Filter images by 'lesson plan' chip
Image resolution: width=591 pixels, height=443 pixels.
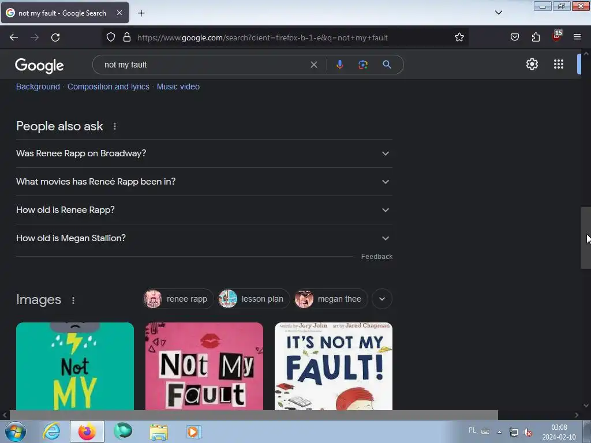tap(254, 299)
